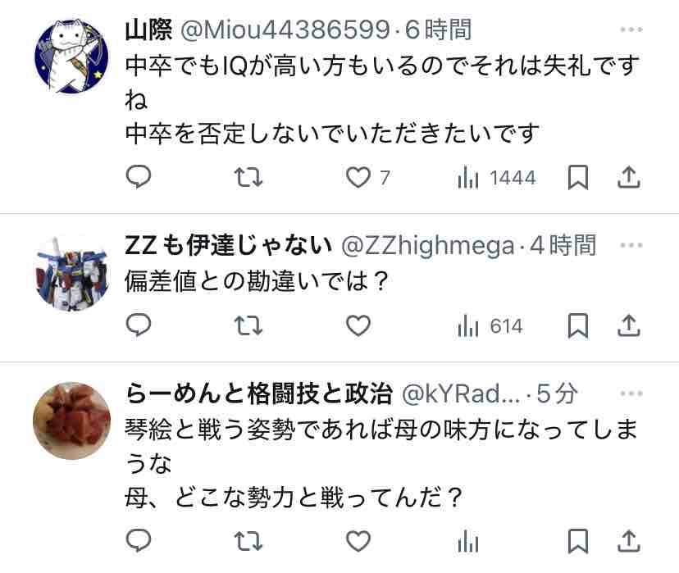Open the Gundam robot avatar profile

[x=71, y=274]
